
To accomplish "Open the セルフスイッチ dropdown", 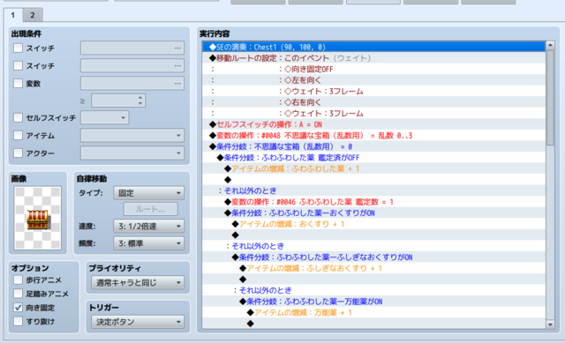I will point(104,117).
